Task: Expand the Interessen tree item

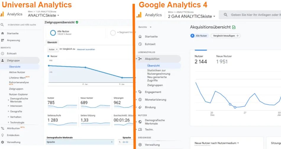Action: pyautogui.click(x=8, y=106)
